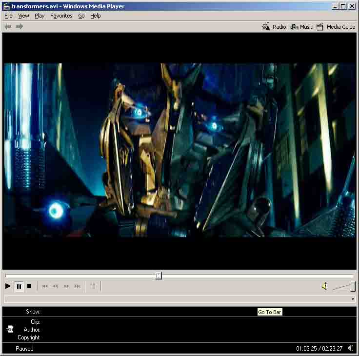Click the Play button

pos(8,286)
